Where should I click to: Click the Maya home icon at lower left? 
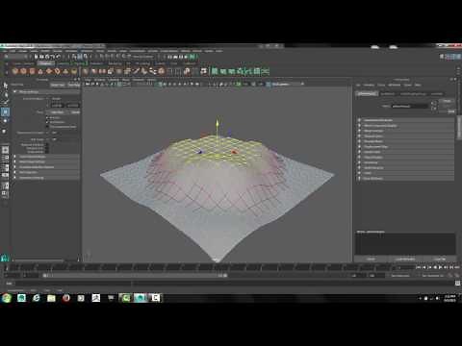[x=5, y=258]
